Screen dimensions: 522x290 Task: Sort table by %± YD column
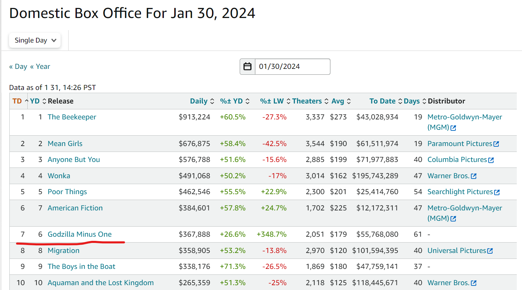click(231, 101)
